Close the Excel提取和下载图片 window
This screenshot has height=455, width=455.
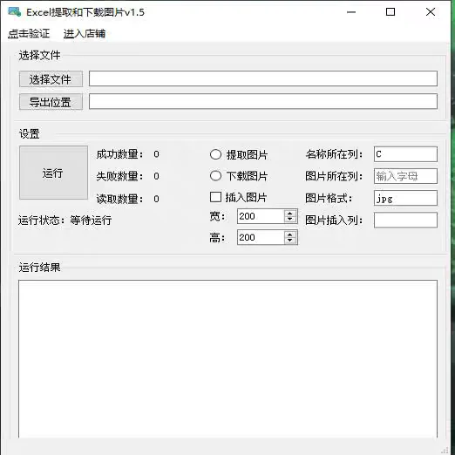(x=431, y=12)
